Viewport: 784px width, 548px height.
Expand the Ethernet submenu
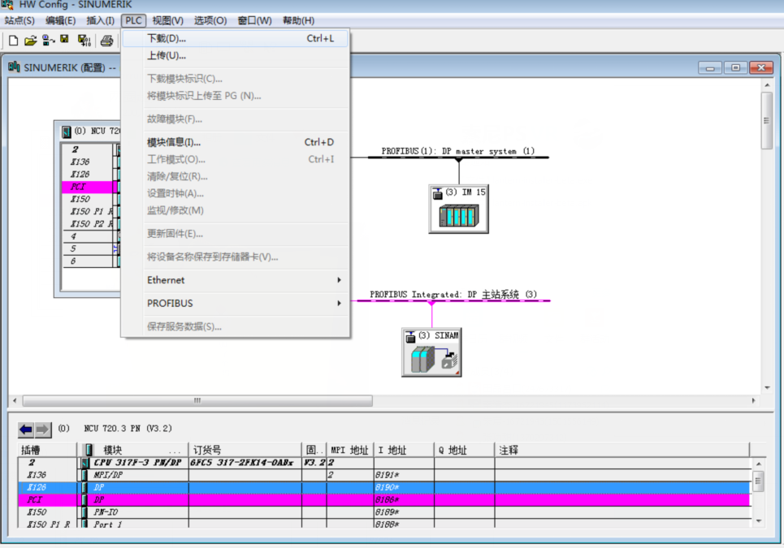click(235, 280)
